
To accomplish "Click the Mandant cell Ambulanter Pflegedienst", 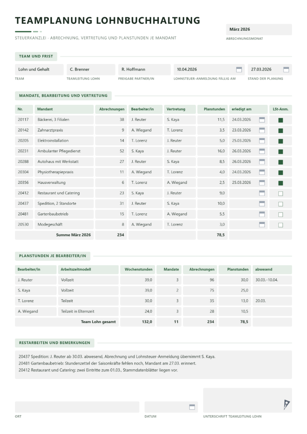I will pos(64,151).
